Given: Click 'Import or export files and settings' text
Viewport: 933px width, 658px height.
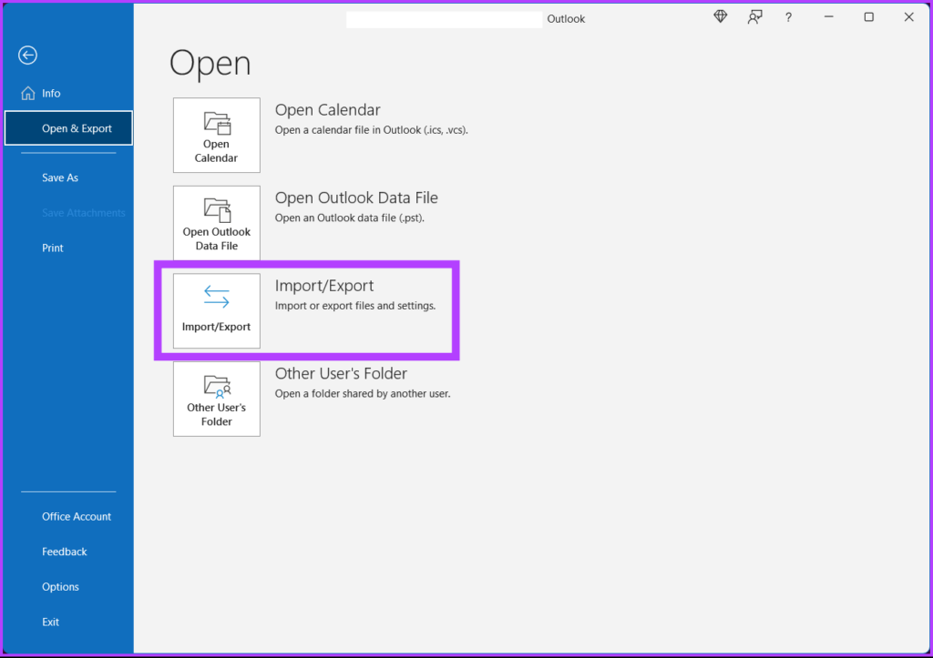Looking at the screenshot, I should click(x=355, y=306).
